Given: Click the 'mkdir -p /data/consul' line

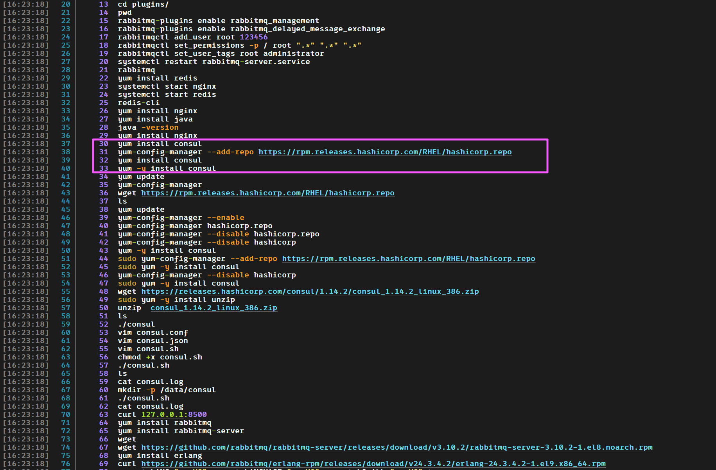Looking at the screenshot, I should (x=167, y=390).
